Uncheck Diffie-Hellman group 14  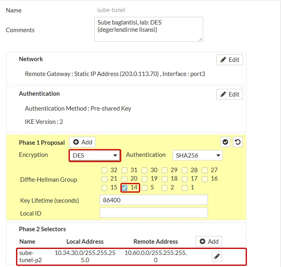click(124, 188)
